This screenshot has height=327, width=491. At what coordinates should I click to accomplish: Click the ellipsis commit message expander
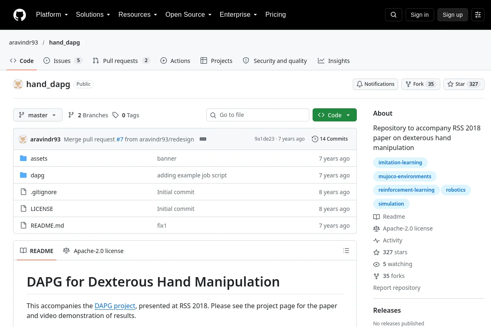click(x=203, y=139)
